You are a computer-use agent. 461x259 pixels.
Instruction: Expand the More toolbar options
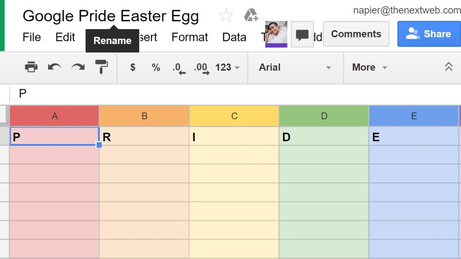pos(369,67)
